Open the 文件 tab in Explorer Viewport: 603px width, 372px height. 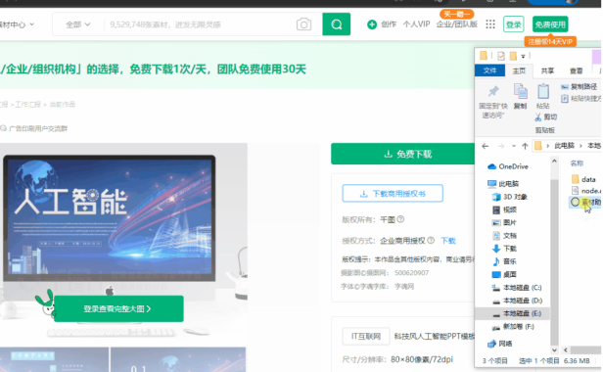[x=489, y=70]
